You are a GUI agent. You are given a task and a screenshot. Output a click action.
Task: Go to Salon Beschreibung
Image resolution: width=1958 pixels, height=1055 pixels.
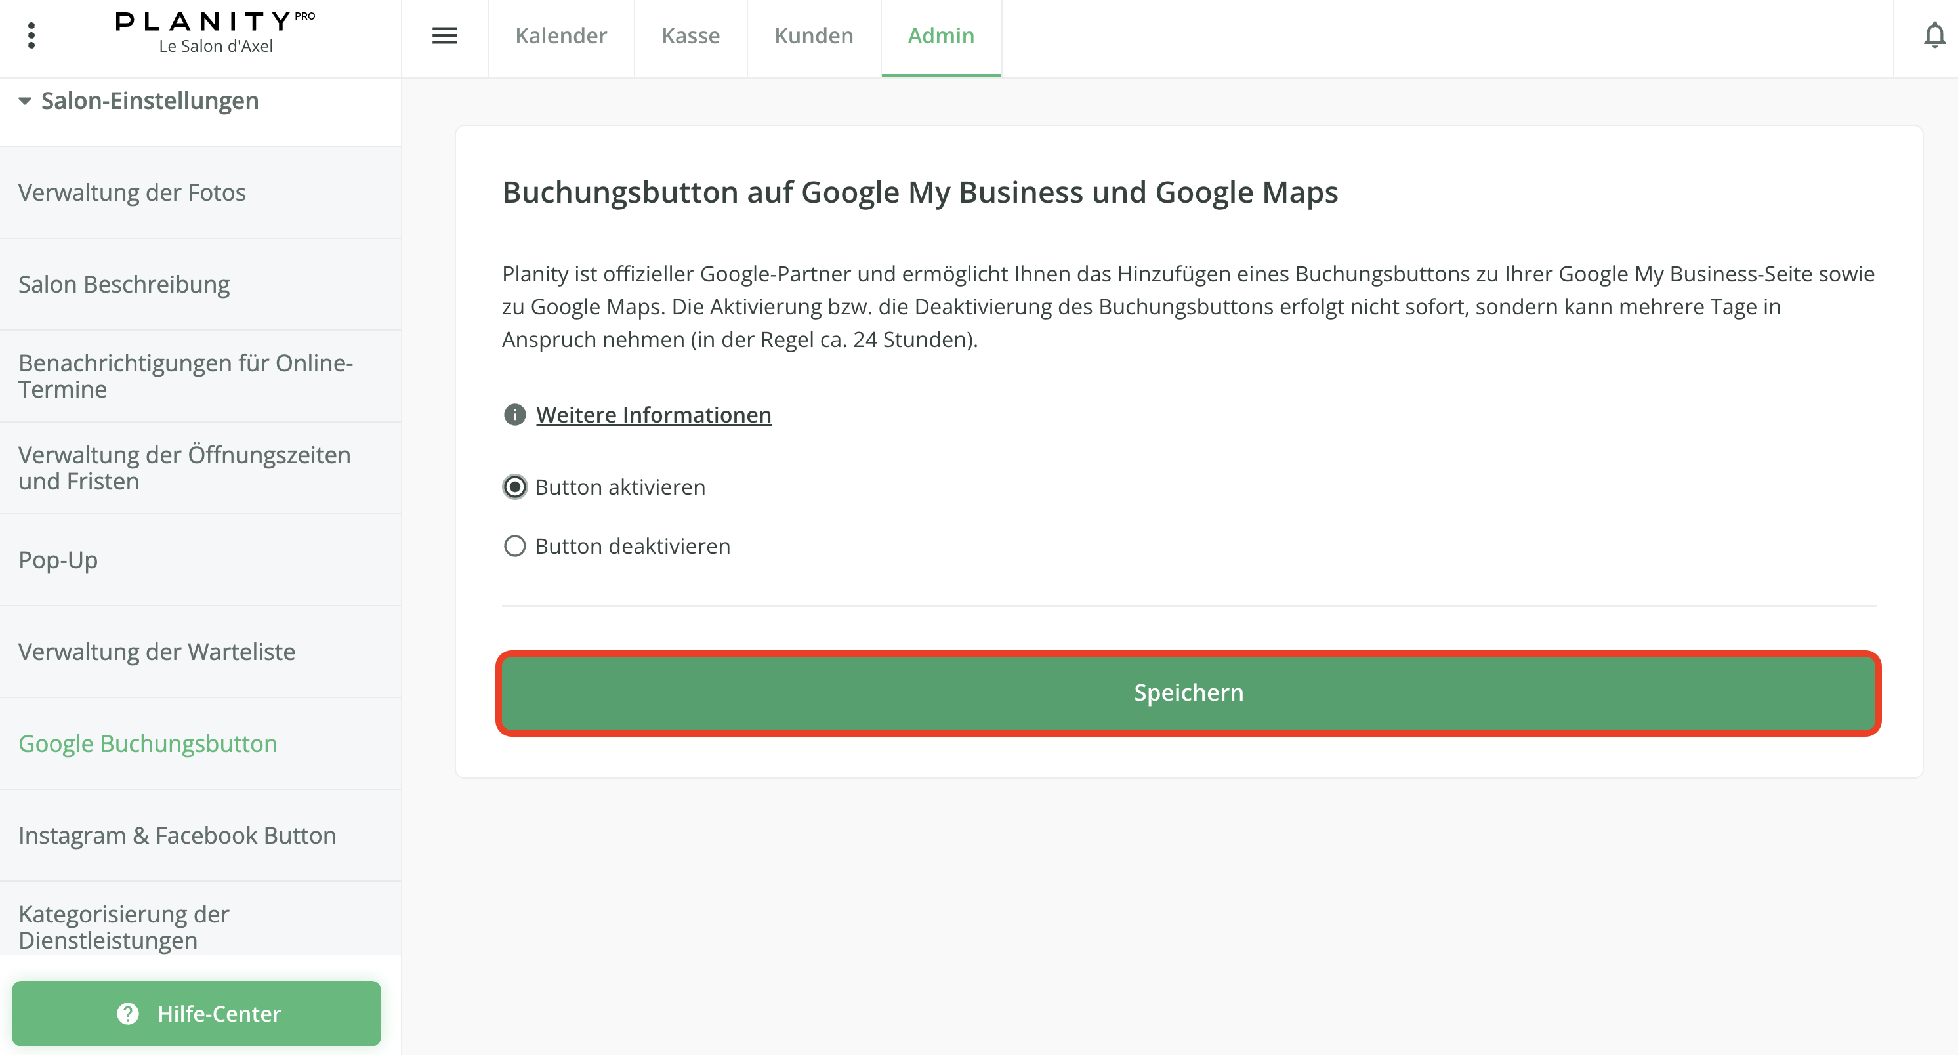tap(124, 284)
